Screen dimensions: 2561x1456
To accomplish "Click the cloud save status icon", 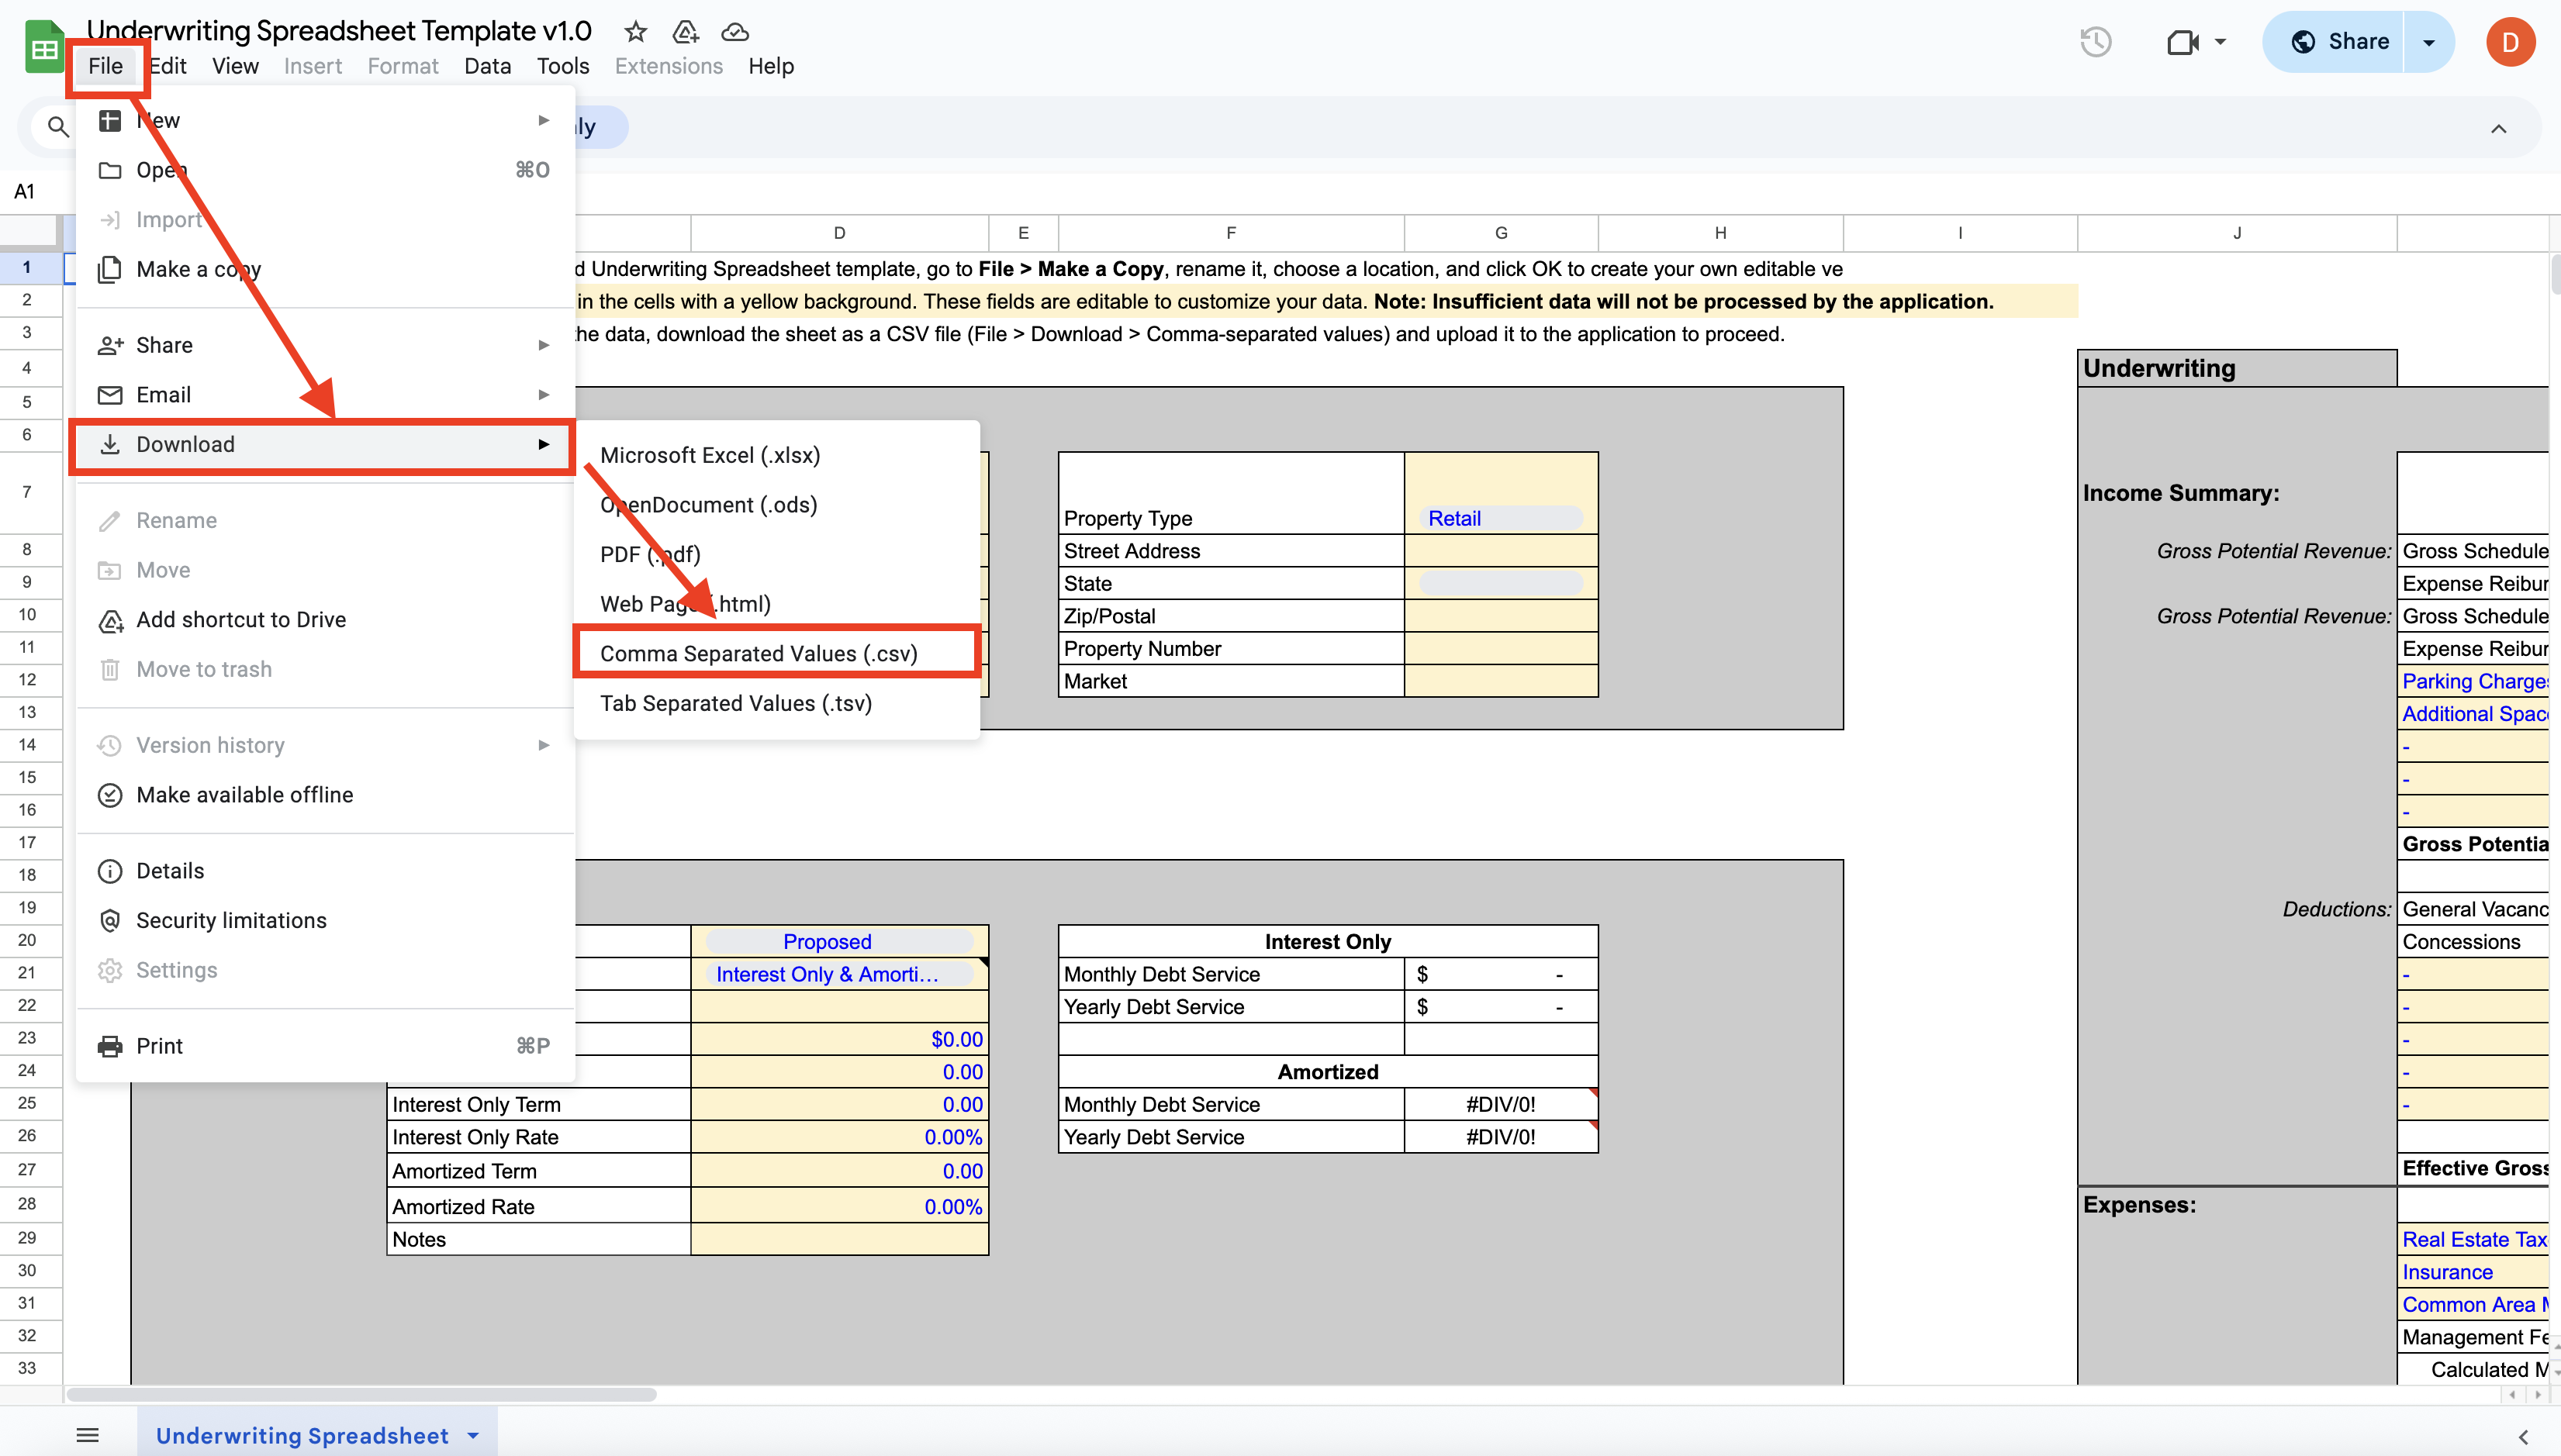I will 735,32.
